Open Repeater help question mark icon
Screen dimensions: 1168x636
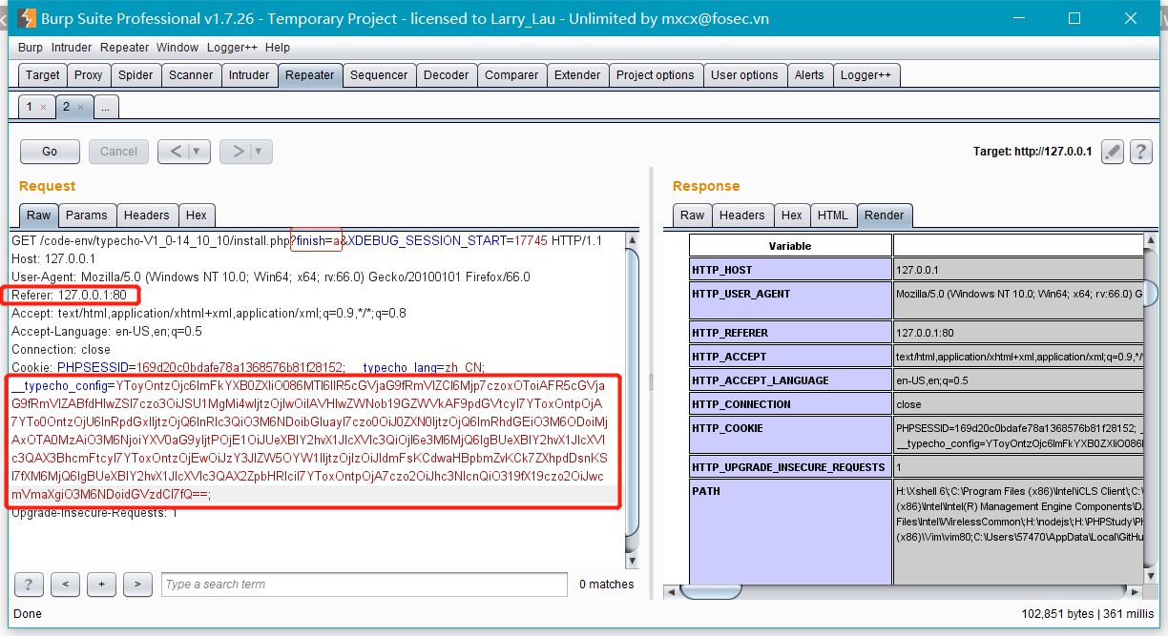[1140, 152]
